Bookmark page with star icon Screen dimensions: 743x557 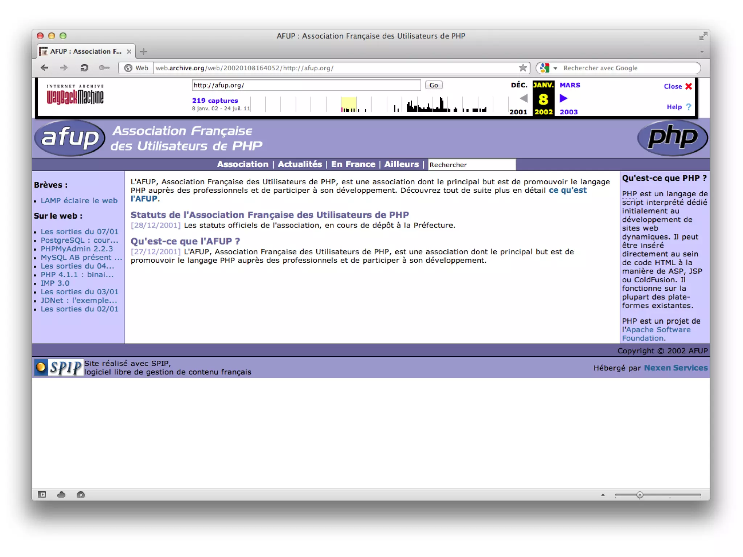[x=523, y=68]
